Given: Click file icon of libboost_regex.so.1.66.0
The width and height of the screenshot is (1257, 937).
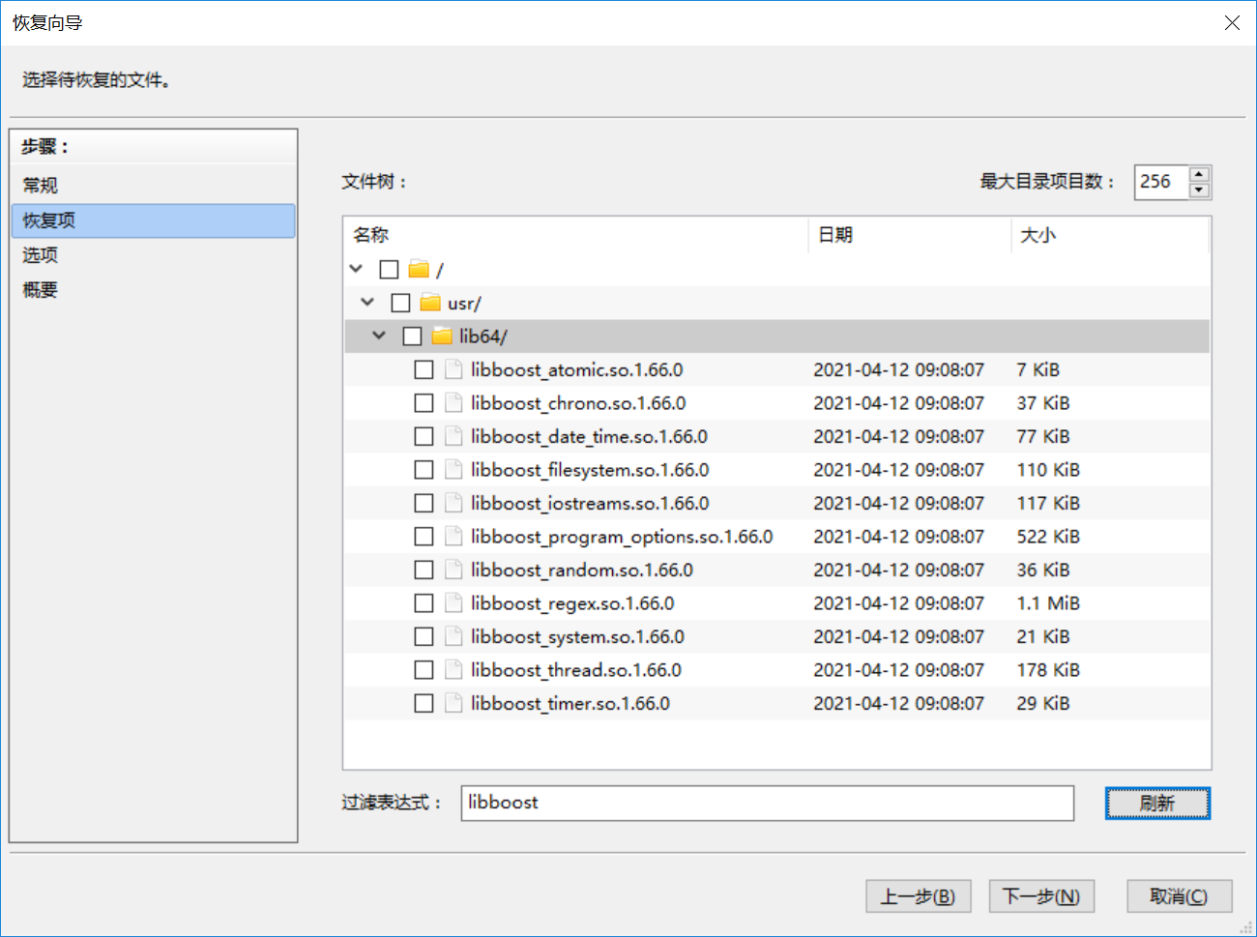Looking at the screenshot, I should (x=453, y=603).
